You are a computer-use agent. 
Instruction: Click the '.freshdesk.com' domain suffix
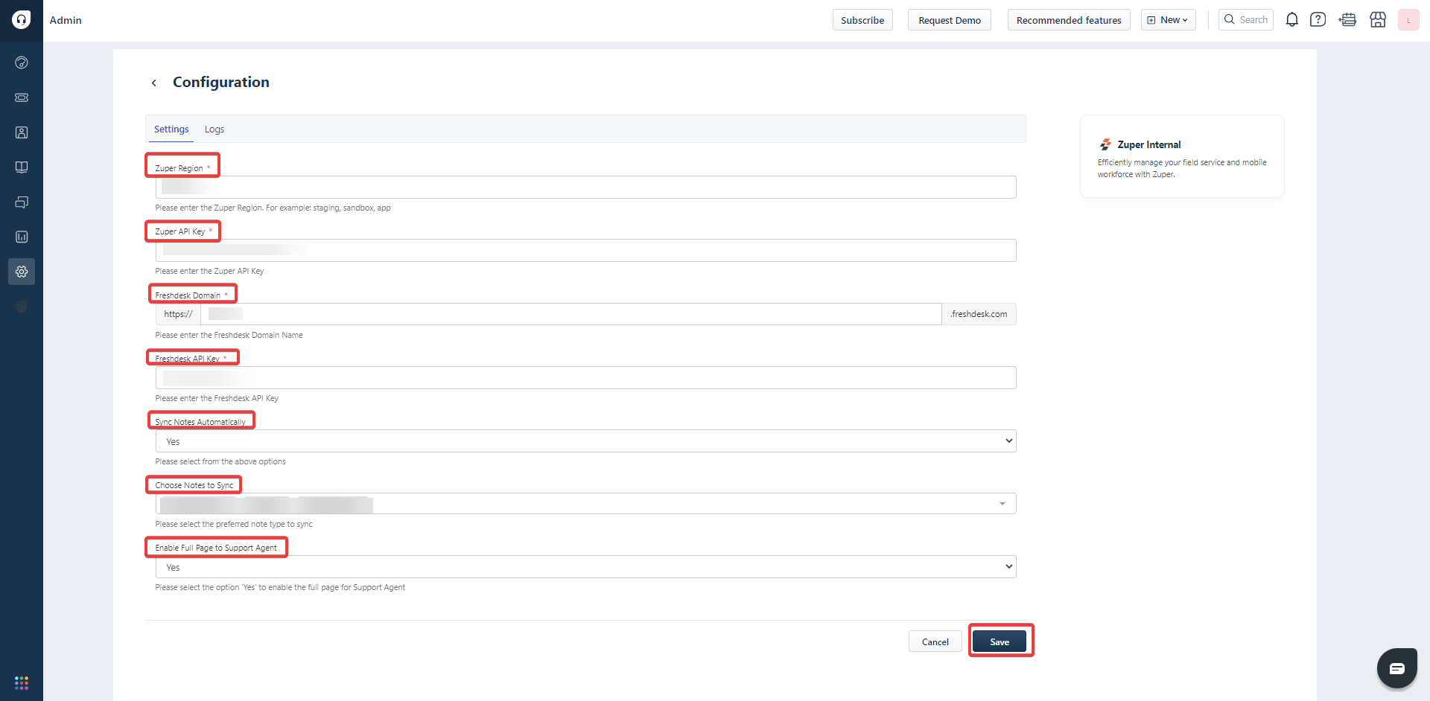click(x=979, y=314)
